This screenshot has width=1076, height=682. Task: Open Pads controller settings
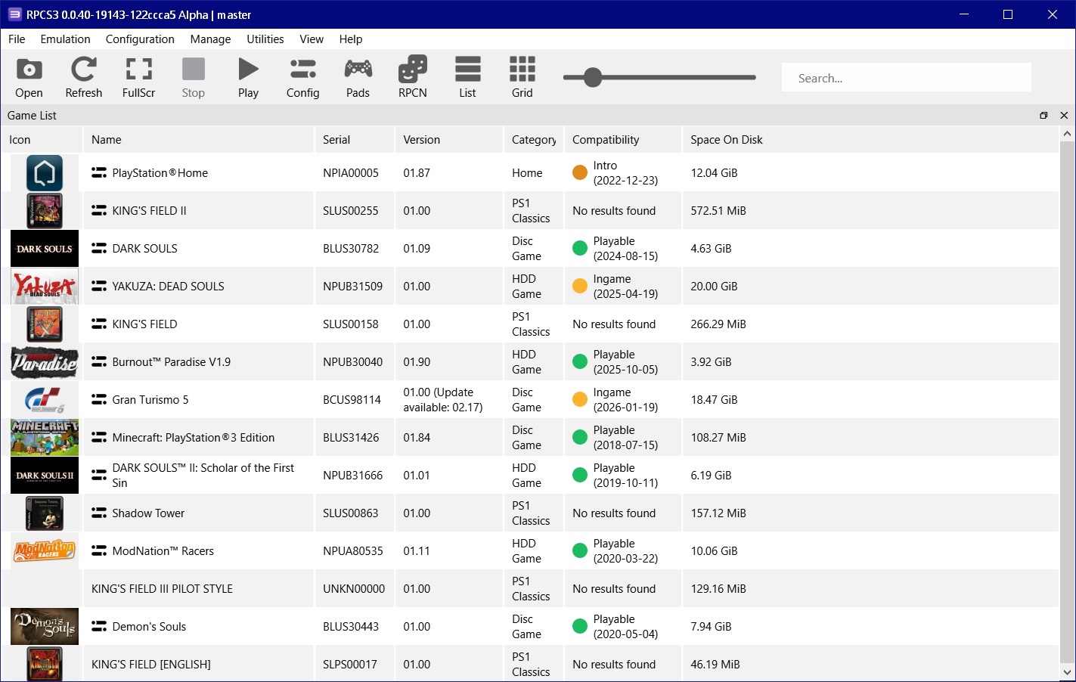tap(358, 77)
